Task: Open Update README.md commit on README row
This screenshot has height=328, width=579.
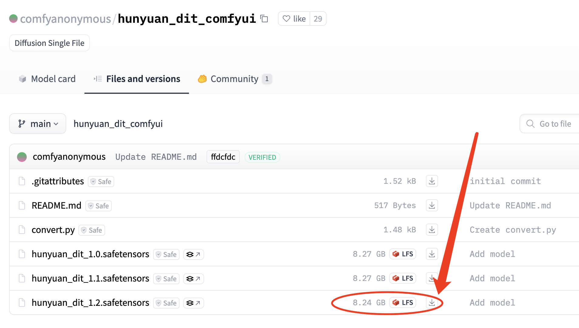Action: 510,206
